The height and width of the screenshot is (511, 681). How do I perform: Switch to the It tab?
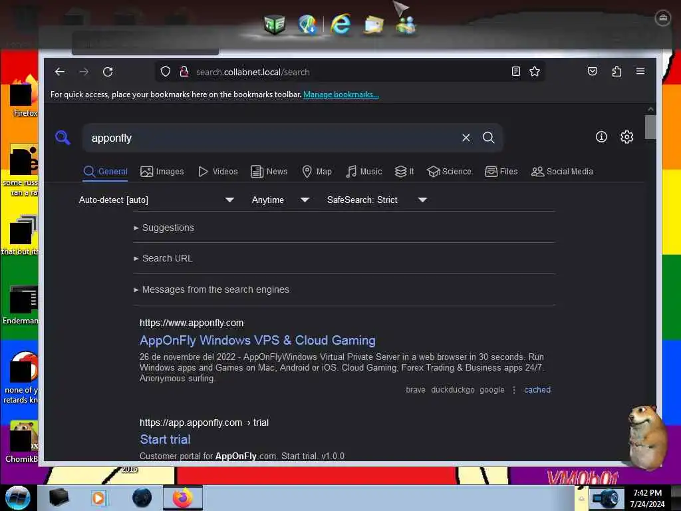coord(404,172)
